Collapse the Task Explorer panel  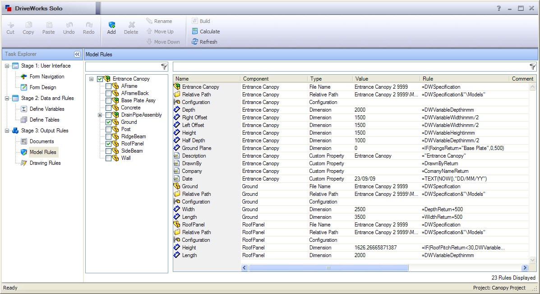[x=77, y=54]
